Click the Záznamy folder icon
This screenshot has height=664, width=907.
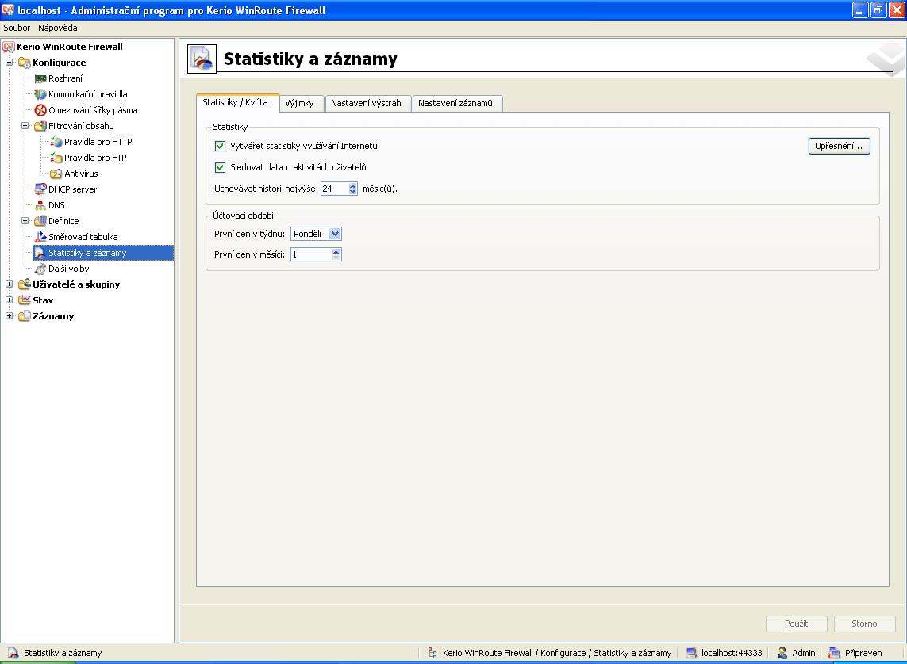tap(25, 316)
